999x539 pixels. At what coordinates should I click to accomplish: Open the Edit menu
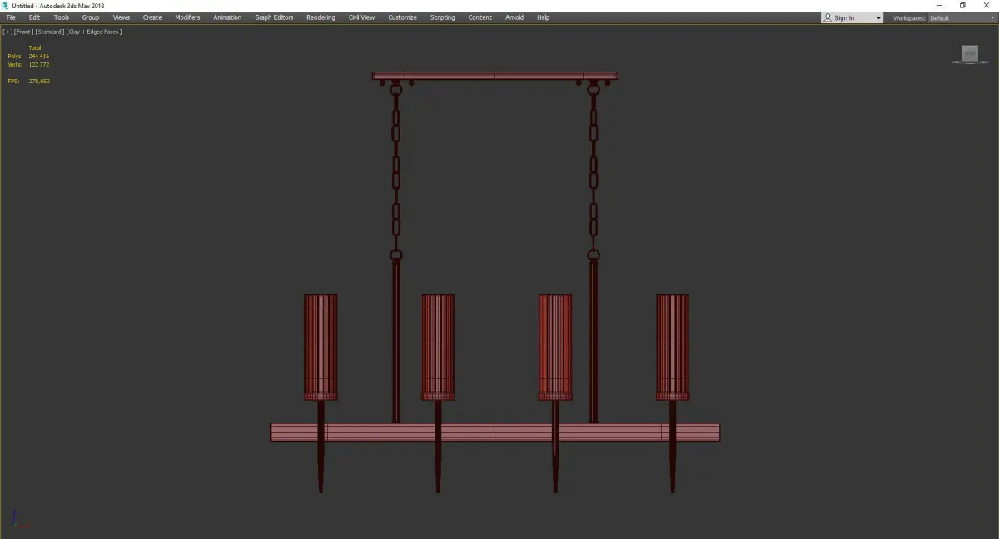(x=34, y=17)
